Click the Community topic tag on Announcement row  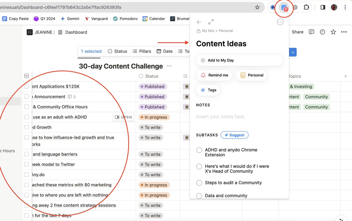[x=316, y=97]
